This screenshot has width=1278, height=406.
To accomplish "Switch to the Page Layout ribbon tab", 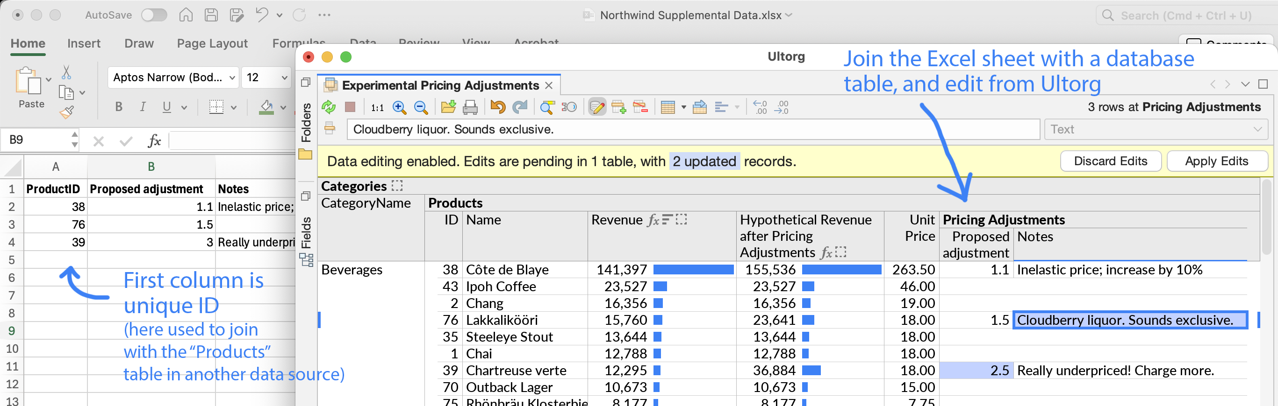I will [x=212, y=43].
